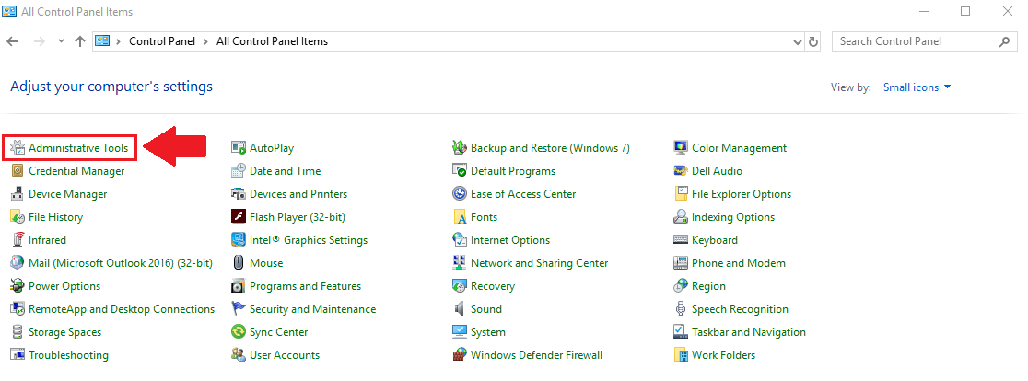
Task: Click the Ease of Access Center icon
Action: (460, 194)
